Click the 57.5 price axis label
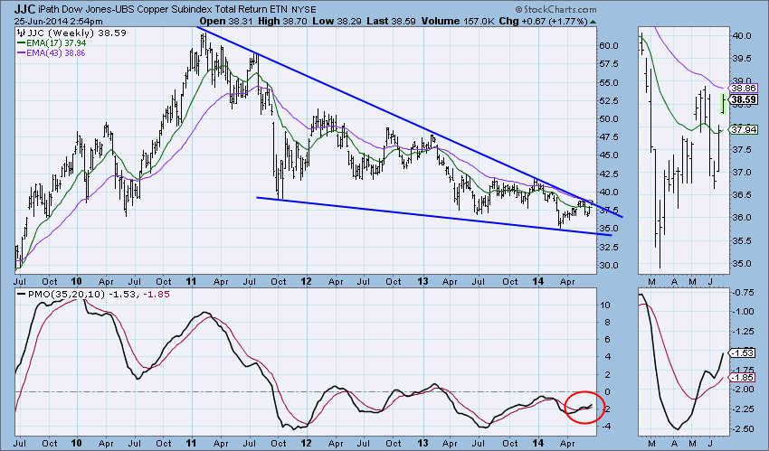Viewport: 769px width, 451px height. click(x=609, y=64)
